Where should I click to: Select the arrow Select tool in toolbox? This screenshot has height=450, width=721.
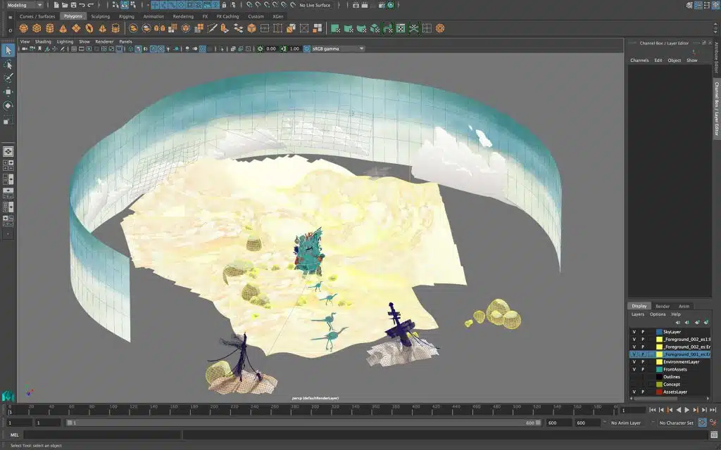8,50
